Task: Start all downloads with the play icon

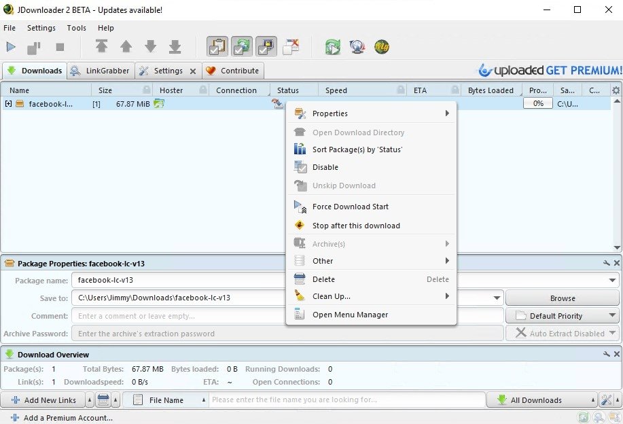Action: [11, 48]
